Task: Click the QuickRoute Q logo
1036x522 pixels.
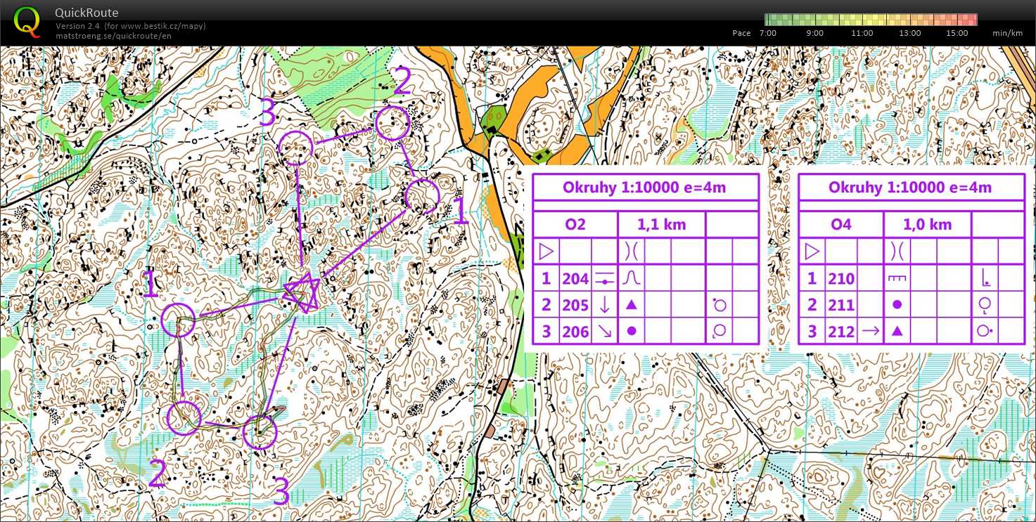Action: (27, 21)
